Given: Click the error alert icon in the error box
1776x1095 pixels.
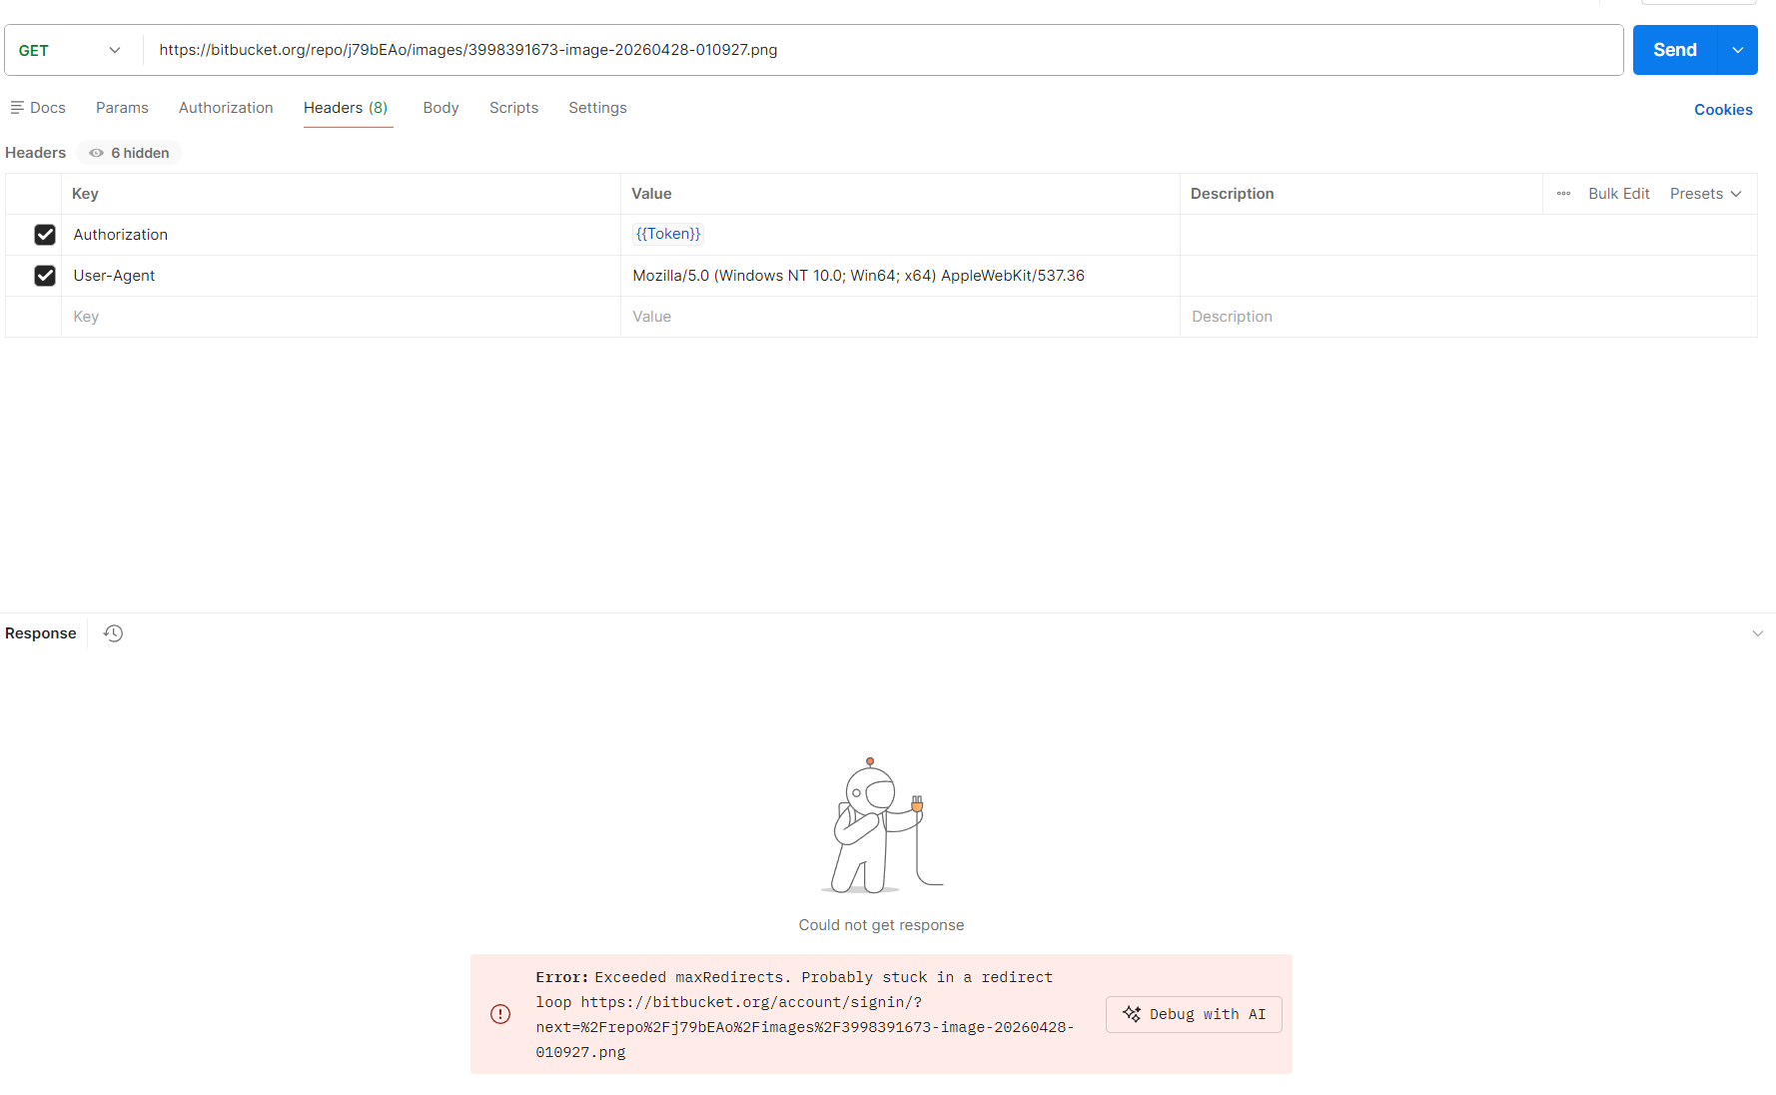Looking at the screenshot, I should [x=500, y=1014].
